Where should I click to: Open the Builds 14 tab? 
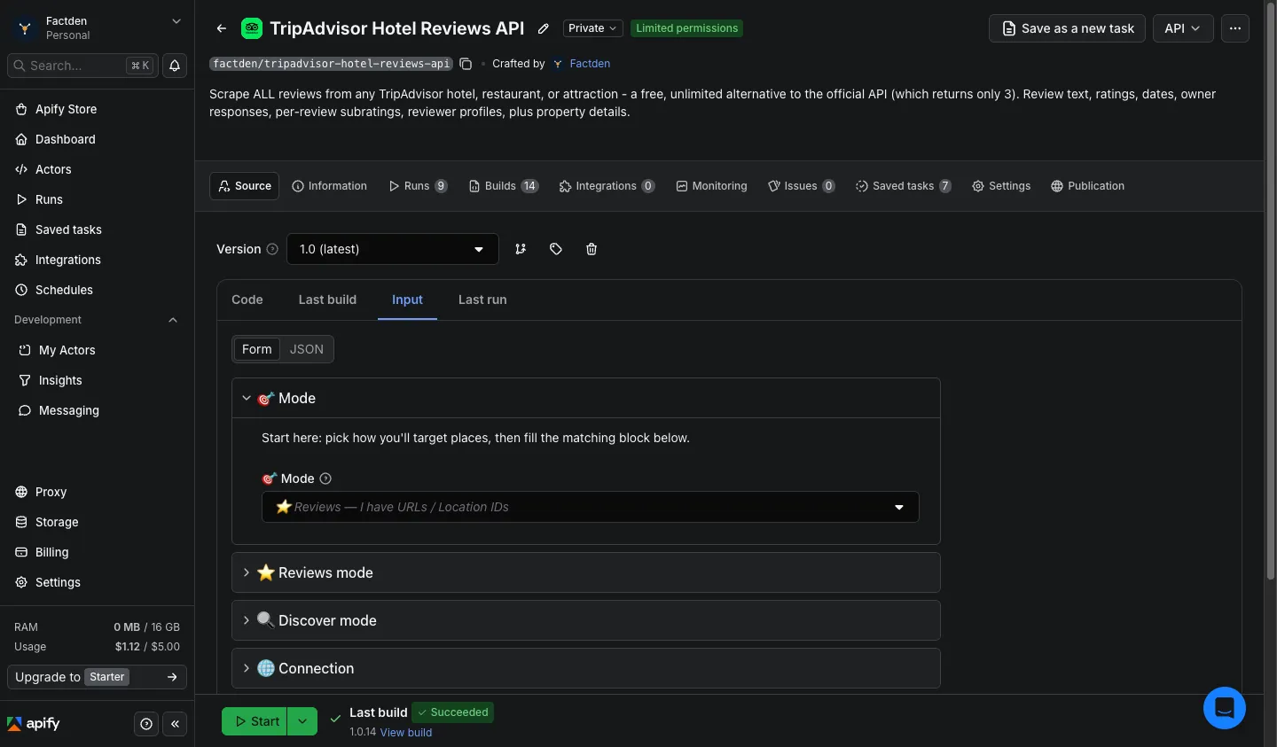pos(504,186)
